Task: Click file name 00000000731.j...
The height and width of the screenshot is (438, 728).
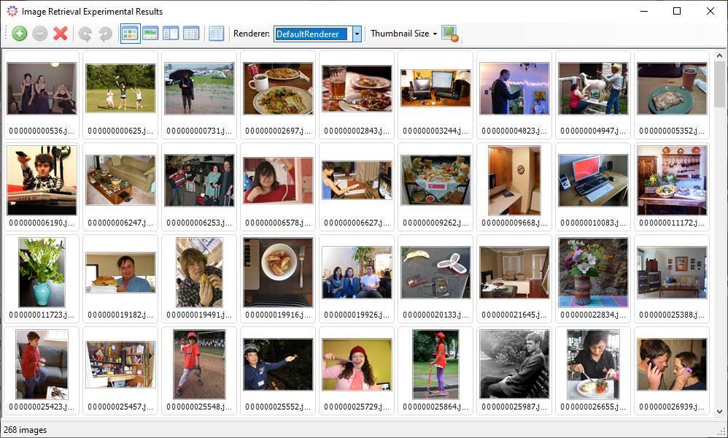Action: click(x=199, y=131)
